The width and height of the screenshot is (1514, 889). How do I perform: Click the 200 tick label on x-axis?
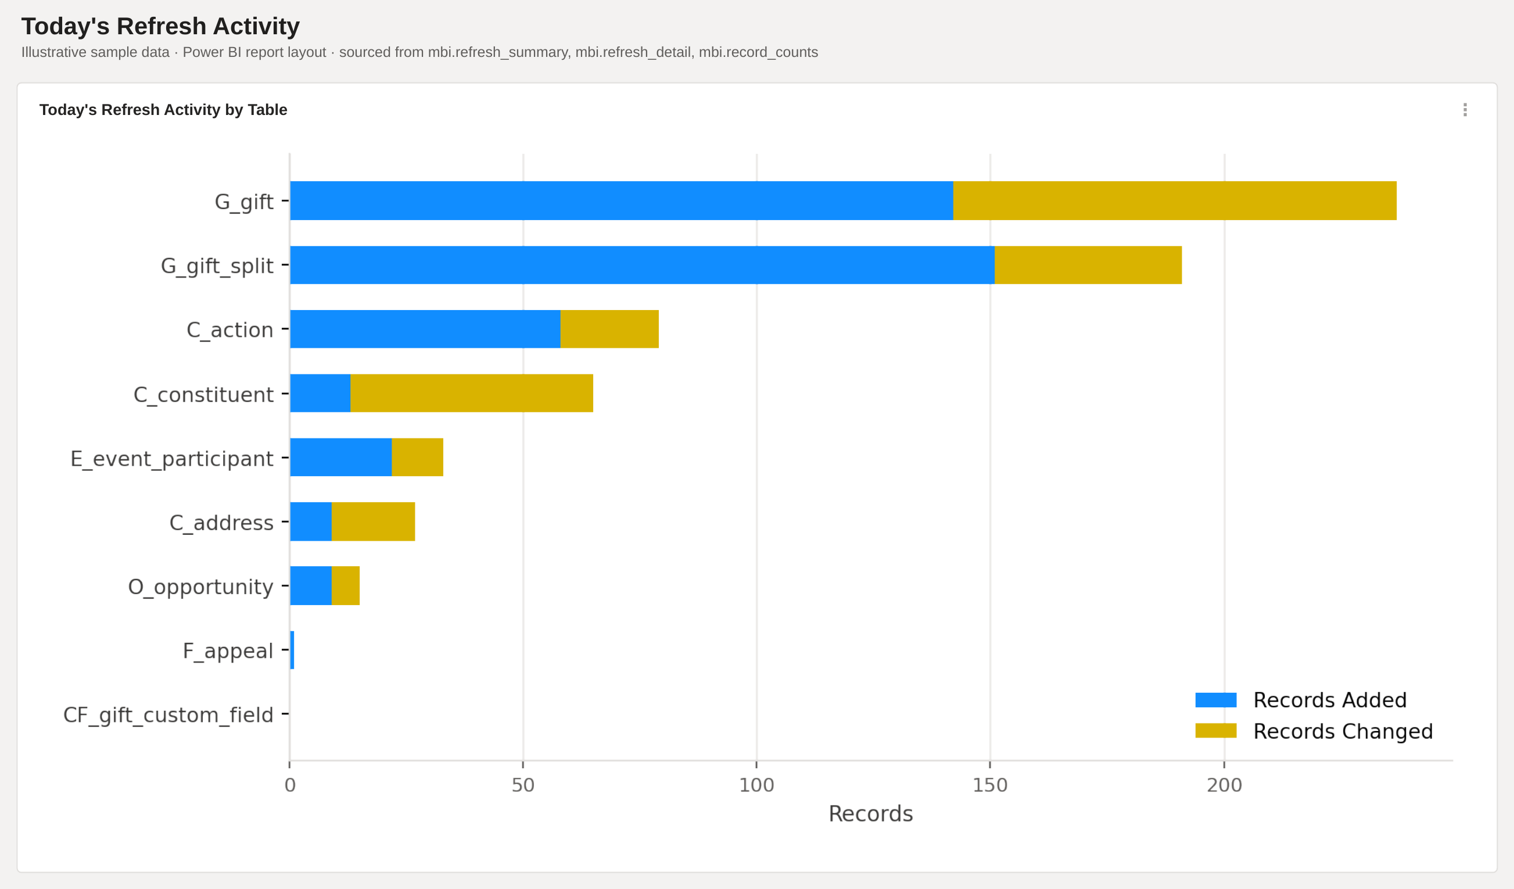pos(1225,785)
